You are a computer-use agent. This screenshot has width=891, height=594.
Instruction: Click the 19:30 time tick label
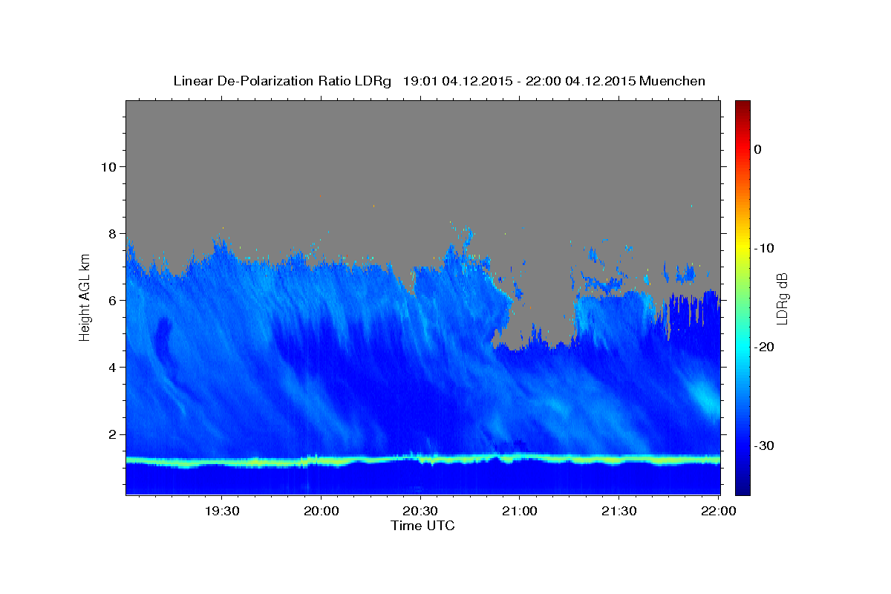(x=222, y=511)
